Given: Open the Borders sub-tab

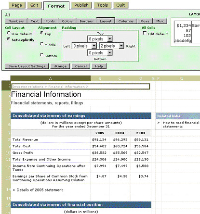Looking at the screenshot, I should point(86,21).
